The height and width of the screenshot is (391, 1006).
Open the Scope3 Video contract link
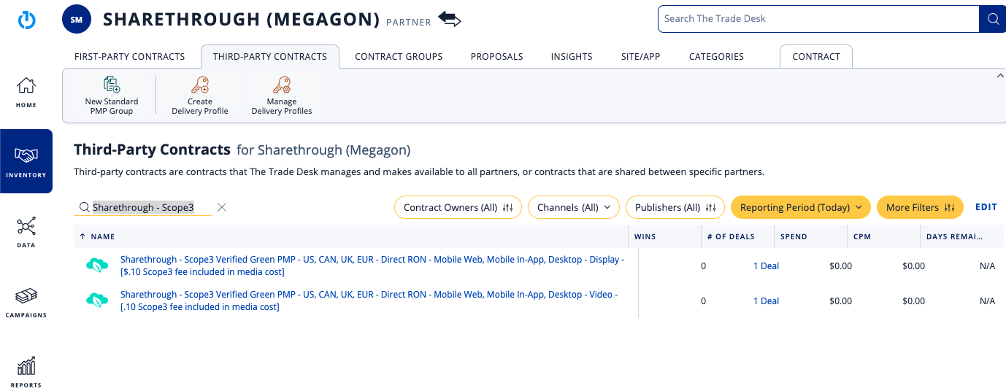[369, 301]
